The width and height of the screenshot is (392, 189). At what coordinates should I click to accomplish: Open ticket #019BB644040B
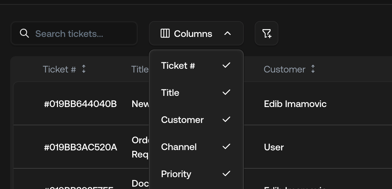(80, 104)
